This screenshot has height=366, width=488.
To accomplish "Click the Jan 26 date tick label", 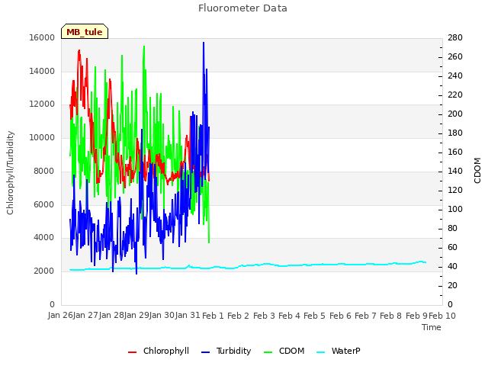I will coord(61,316).
